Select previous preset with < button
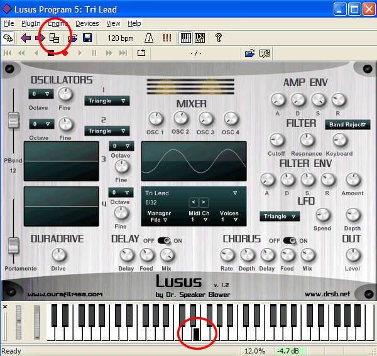 point(194,202)
